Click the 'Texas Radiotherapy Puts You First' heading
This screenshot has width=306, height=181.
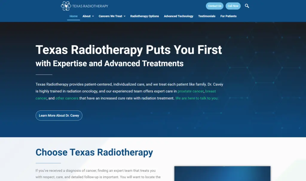[128, 50]
